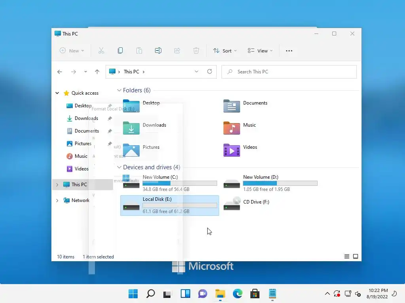Select Local Disk (E:) drive
The image size is (405, 303).
[169, 205]
